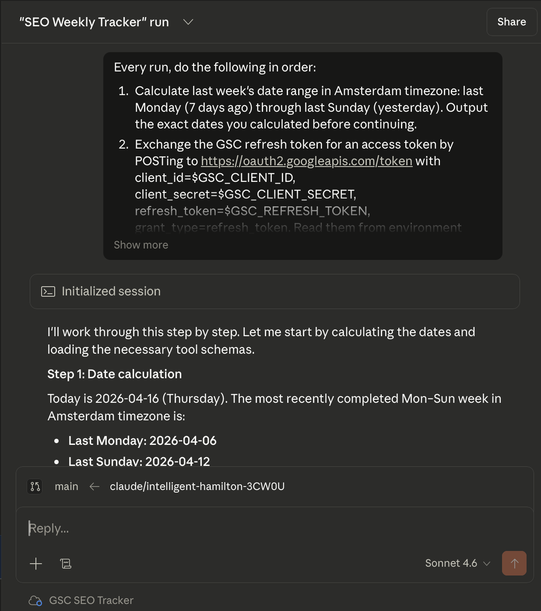Select the main base branch label
This screenshot has width=541, height=611.
(x=67, y=487)
